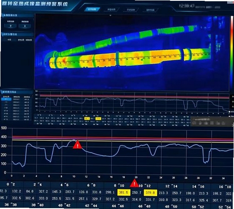Viewport: 234px width, 209px height.
Task: Switch to the last tab in the top navigation bar
Action: coord(150,10)
